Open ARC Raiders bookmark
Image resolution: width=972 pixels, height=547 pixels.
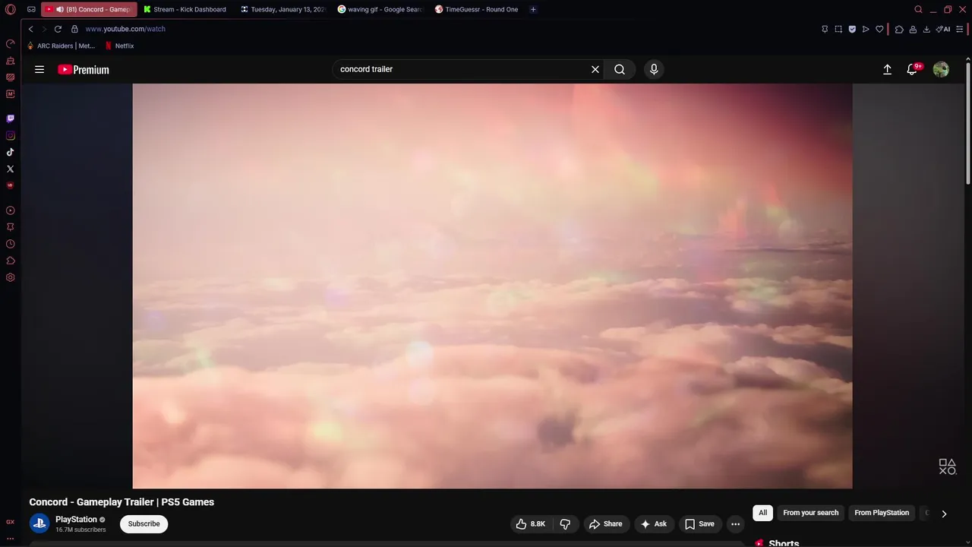click(62, 46)
